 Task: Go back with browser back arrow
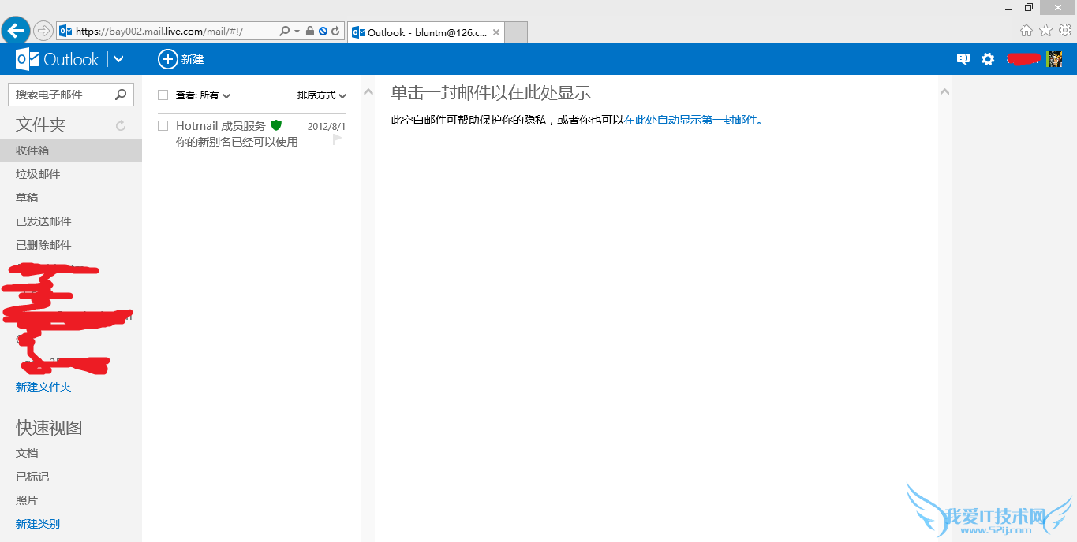(x=16, y=31)
